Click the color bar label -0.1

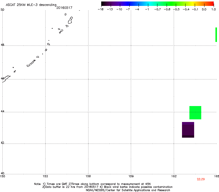(195, 9)
